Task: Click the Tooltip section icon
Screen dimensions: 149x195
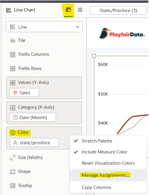Action: [x=13, y=186]
